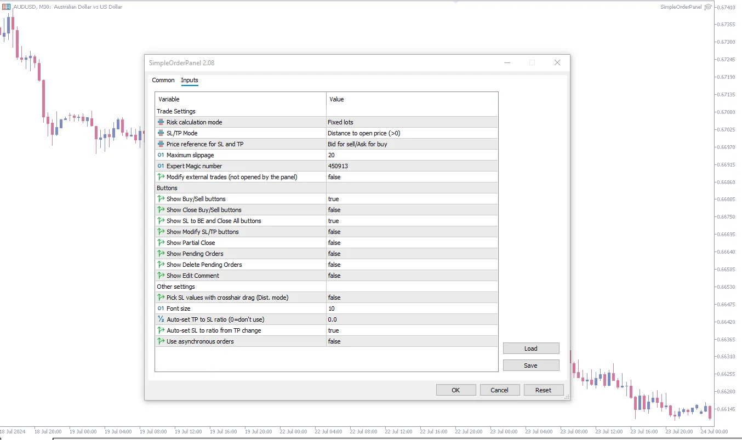The image size is (742, 440).
Task: Edit Auto-set TP to SL ratio value 0.0
Action: [412, 319]
